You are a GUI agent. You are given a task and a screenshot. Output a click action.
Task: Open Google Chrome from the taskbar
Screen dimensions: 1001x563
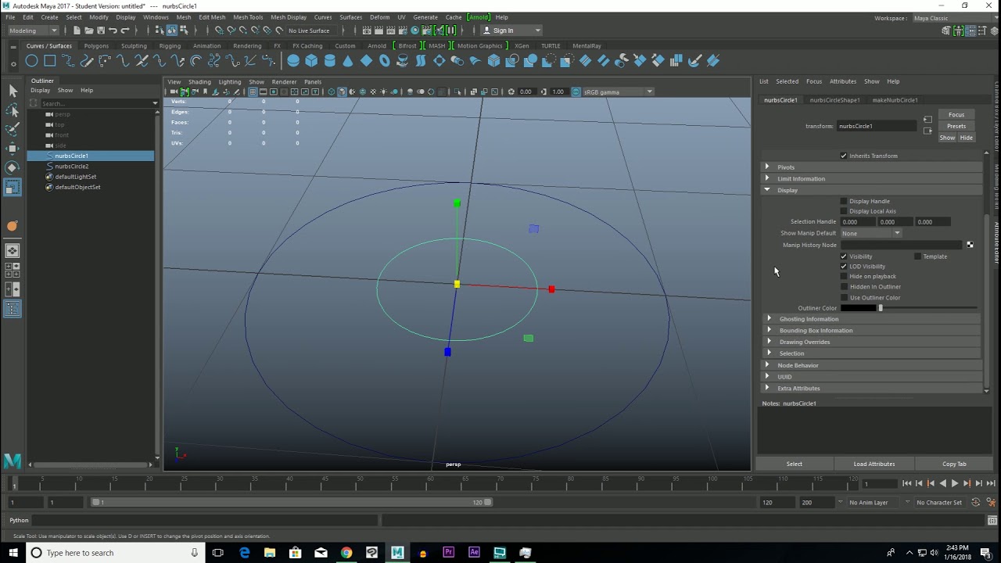[346, 553]
